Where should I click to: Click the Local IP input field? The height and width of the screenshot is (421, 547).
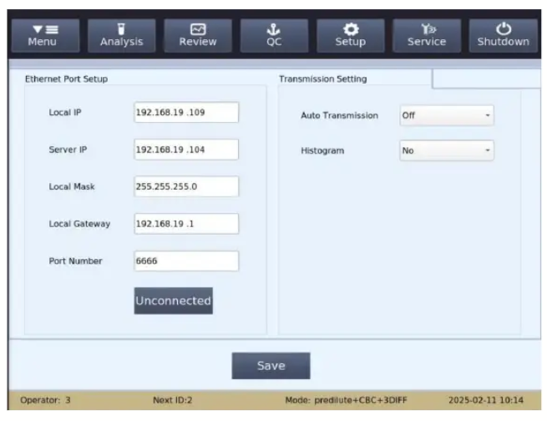point(186,112)
